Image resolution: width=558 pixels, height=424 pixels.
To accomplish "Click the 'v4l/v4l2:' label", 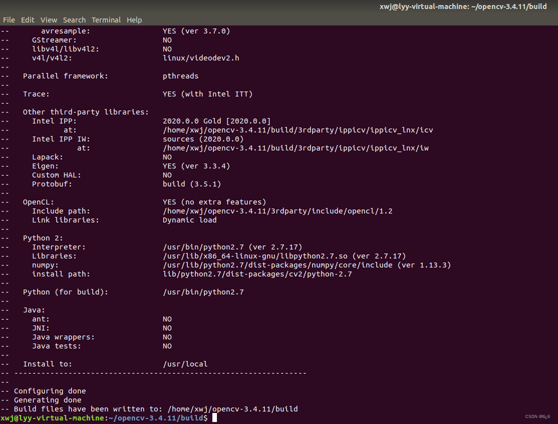I will pyautogui.click(x=52, y=58).
